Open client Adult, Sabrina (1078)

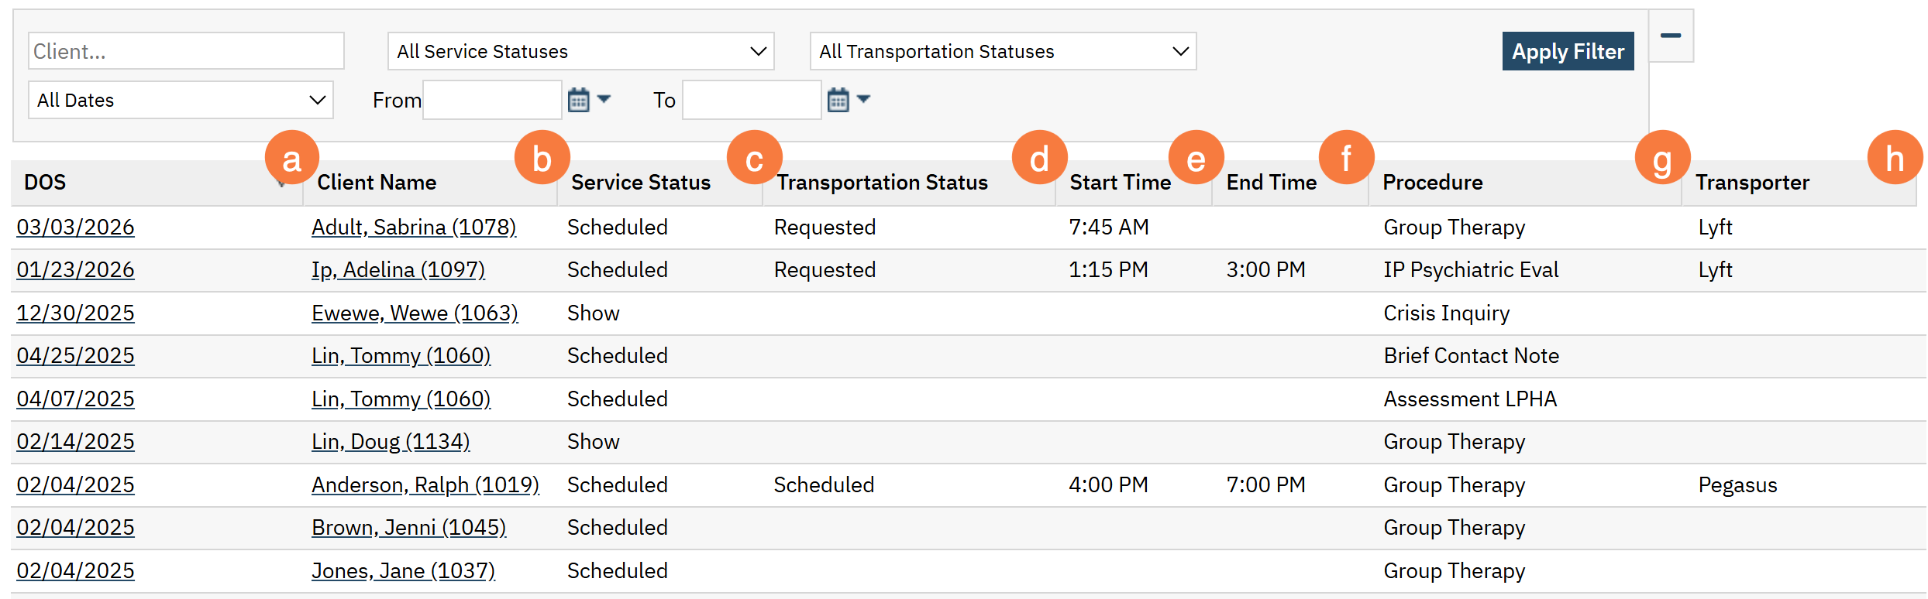coord(414,228)
